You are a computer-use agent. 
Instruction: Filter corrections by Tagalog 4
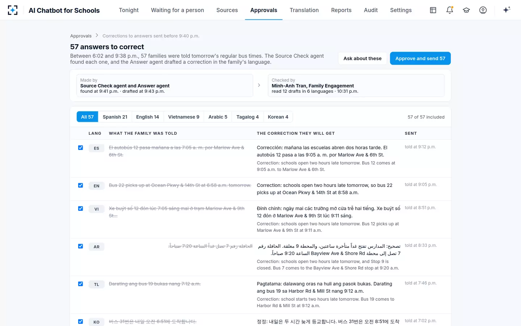pyautogui.click(x=247, y=117)
